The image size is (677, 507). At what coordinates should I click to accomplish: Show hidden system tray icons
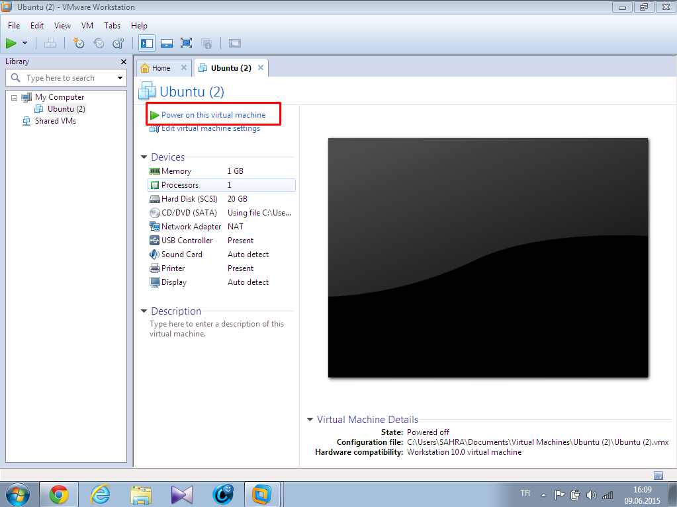coord(543,495)
